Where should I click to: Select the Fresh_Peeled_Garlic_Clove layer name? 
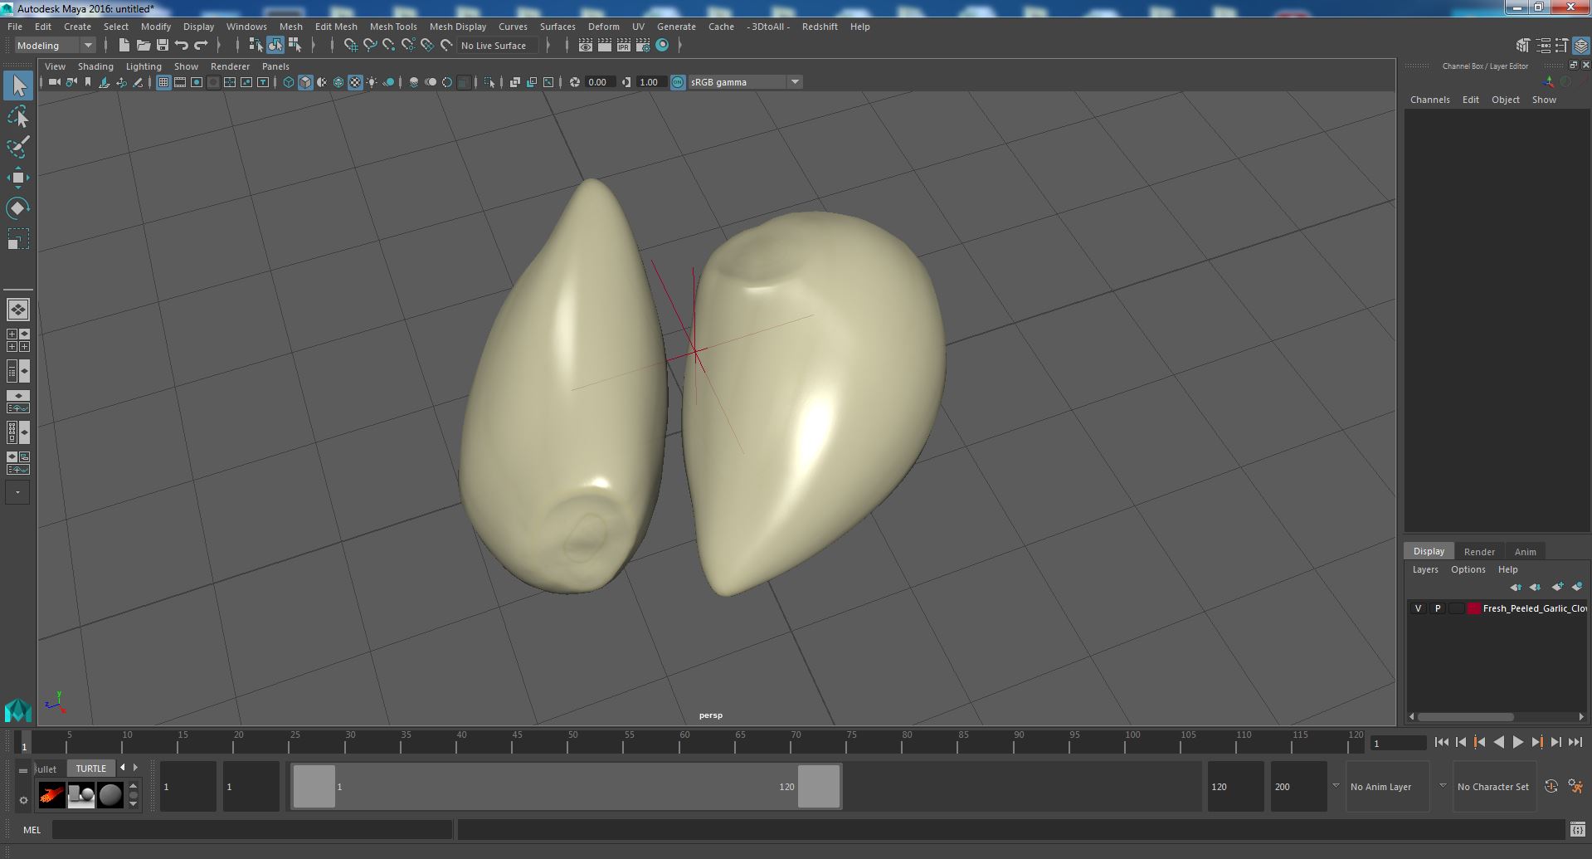(1535, 608)
